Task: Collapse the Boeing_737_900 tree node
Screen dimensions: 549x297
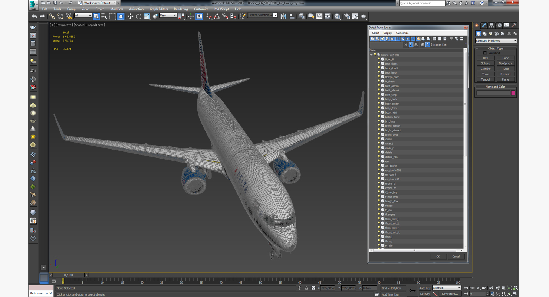Action: click(371, 55)
